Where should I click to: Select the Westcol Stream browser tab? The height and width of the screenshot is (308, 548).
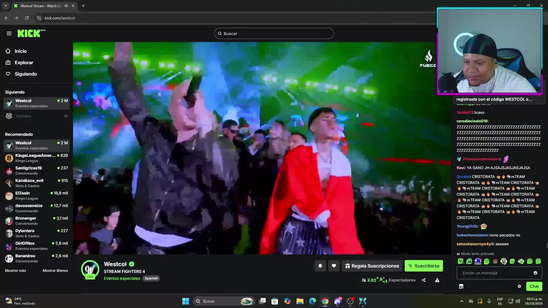tap(44, 6)
